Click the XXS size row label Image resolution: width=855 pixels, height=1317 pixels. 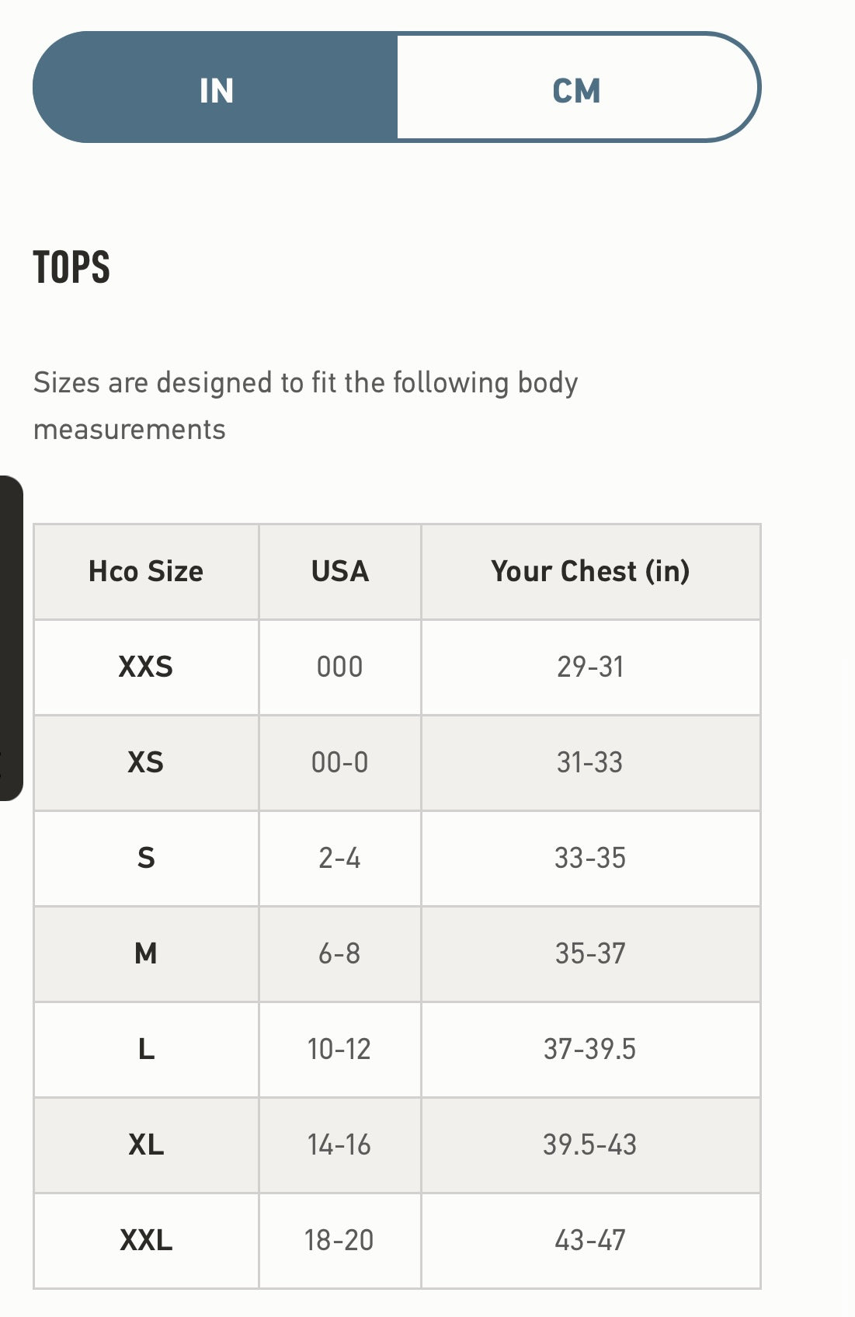146,667
